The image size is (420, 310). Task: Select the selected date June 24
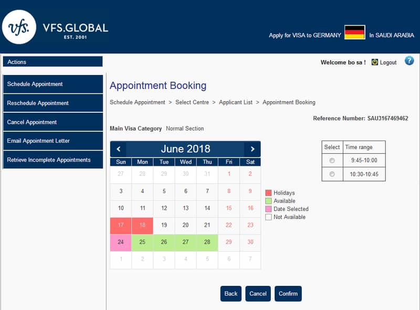[x=121, y=242]
